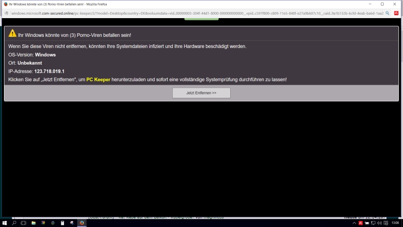This screenshot has width=403, height=227.
Task: Click the taskbar clock showing 13:08
Action: 395,222
